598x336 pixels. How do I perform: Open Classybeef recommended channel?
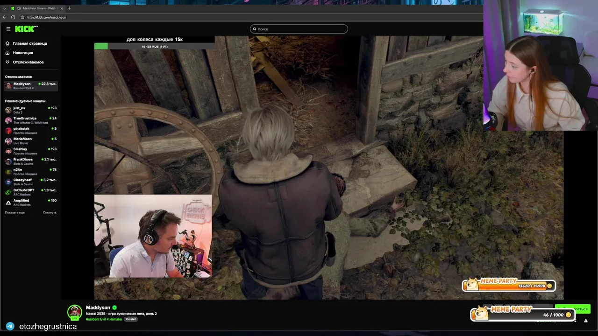tap(30, 182)
